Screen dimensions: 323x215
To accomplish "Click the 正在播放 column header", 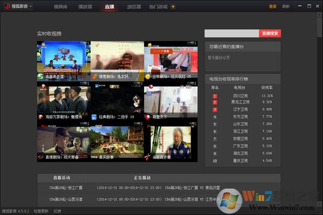I will [x=142, y=178].
